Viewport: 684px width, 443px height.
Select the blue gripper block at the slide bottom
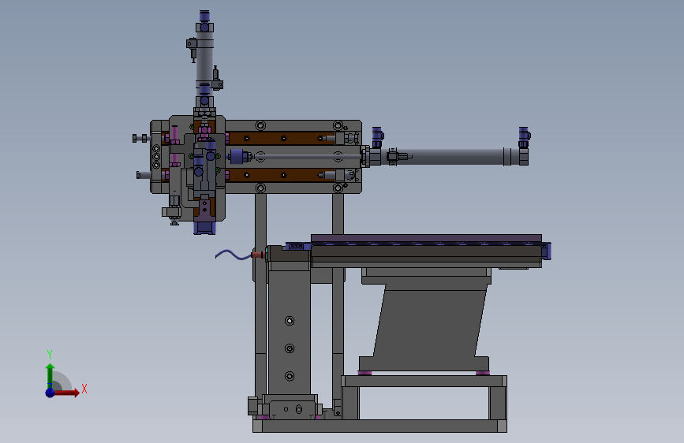coord(204,228)
